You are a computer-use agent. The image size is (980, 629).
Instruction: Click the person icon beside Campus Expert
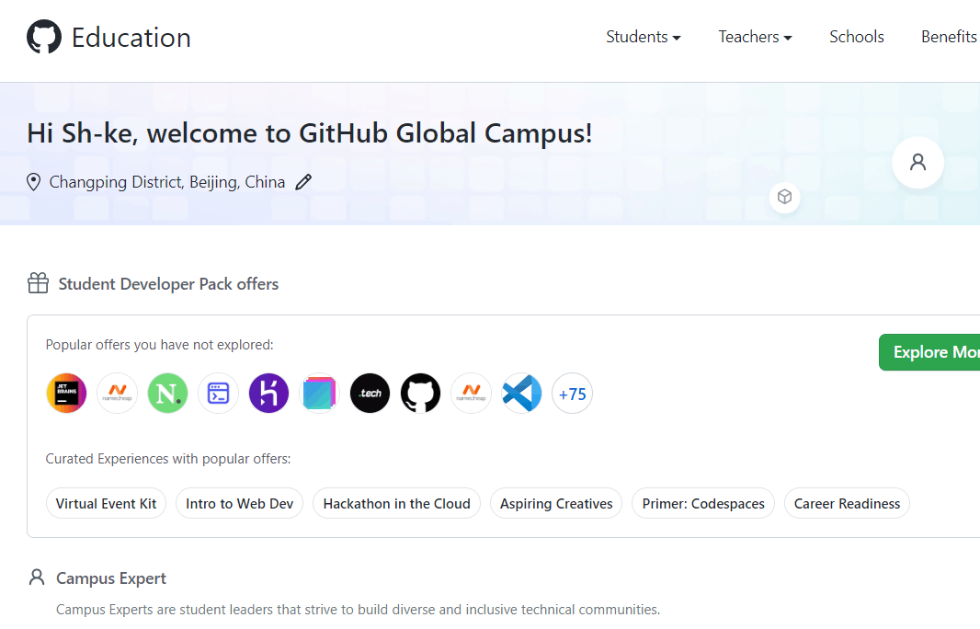[x=37, y=578]
